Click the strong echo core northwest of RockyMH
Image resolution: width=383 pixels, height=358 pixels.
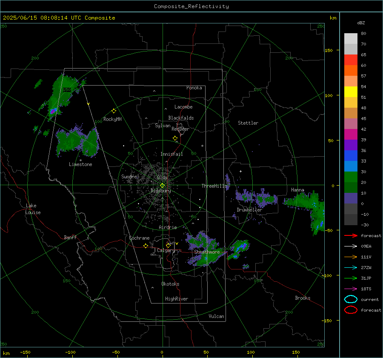coord(53,112)
